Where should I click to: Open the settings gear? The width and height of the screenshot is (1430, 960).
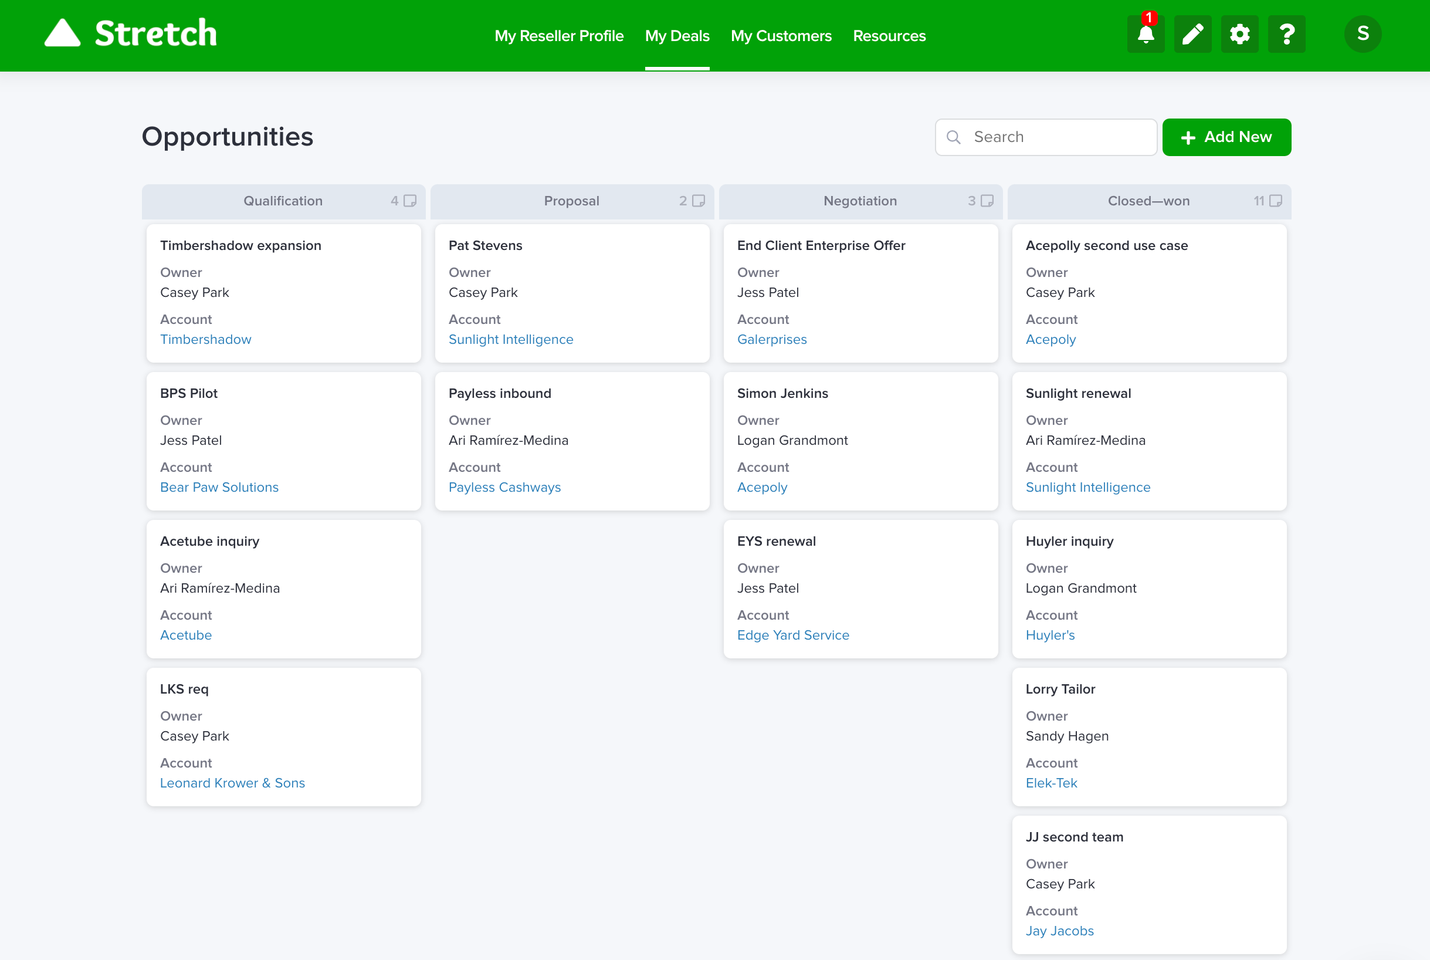pos(1240,34)
